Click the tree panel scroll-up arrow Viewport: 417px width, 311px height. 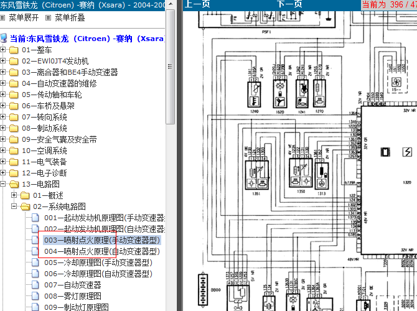(170, 4)
